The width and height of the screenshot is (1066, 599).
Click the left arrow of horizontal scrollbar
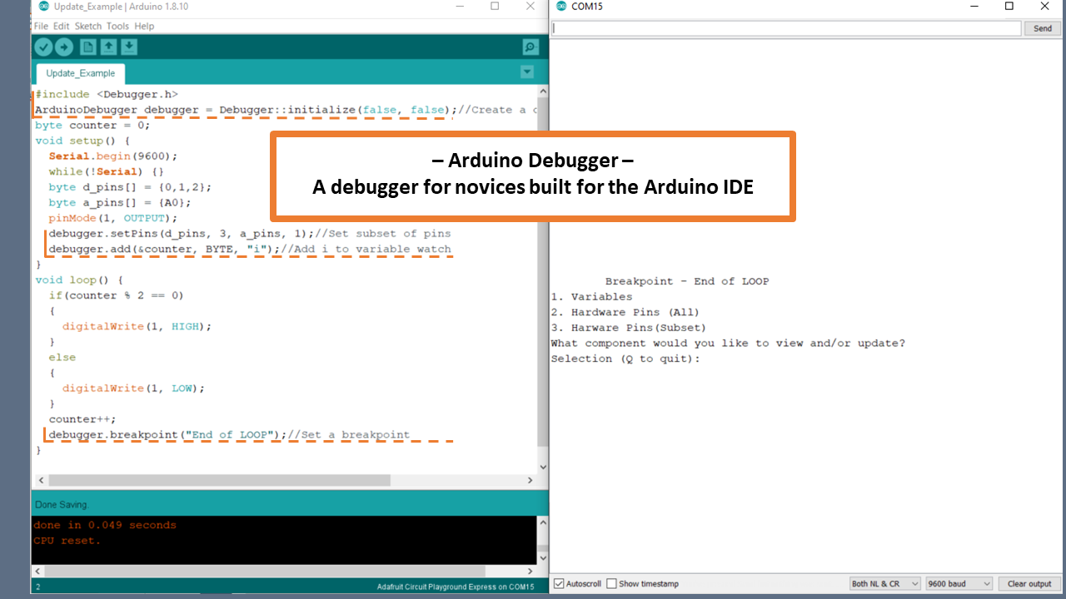click(40, 481)
